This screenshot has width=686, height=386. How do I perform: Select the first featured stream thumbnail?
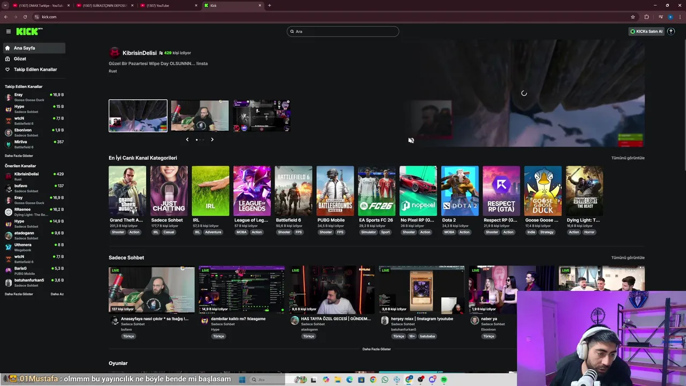(138, 116)
